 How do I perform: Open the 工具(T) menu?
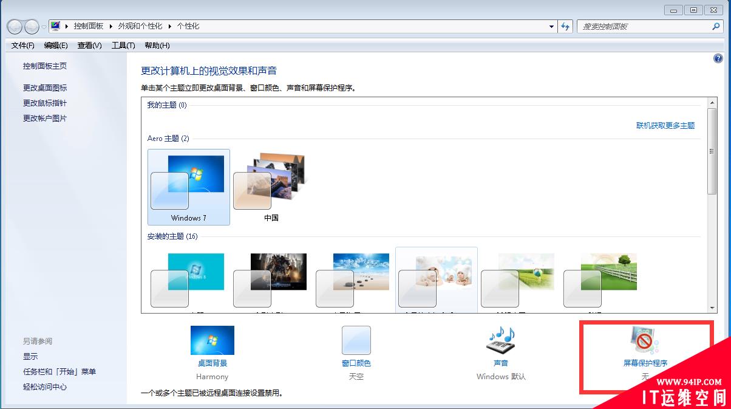(x=123, y=46)
